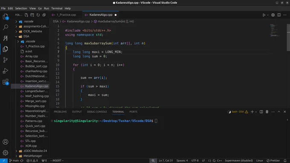Refresh the explorer file tree
The width and height of the screenshot is (290, 163).
[38, 15]
